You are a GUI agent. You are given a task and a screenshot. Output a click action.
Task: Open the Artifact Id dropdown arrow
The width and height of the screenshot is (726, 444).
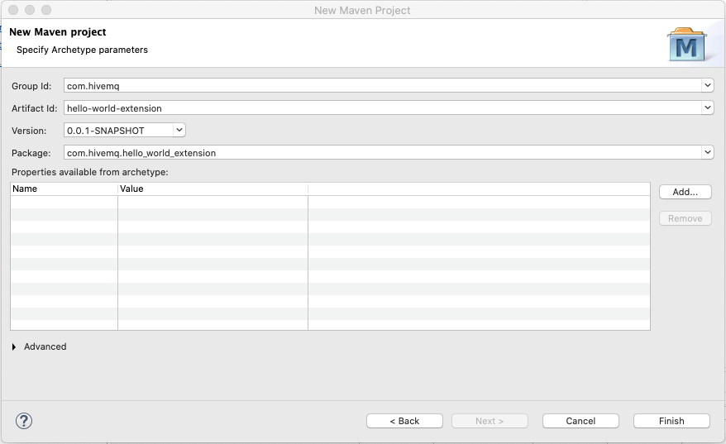(x=707, y=107)
